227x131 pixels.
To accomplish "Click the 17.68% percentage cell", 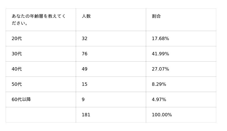I will coord(160,39).
